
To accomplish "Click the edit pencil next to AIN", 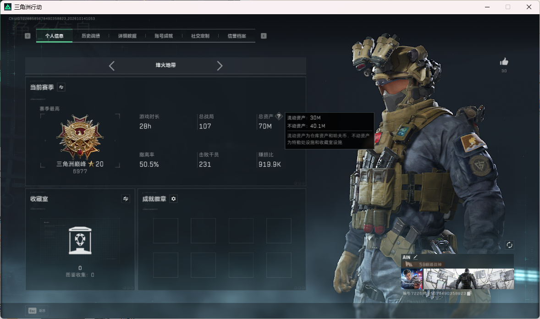I will coord(415,257).
